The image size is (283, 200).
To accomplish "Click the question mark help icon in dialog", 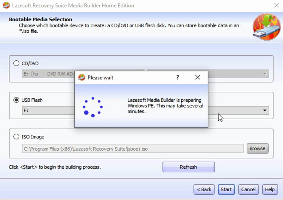I will 178,77.
